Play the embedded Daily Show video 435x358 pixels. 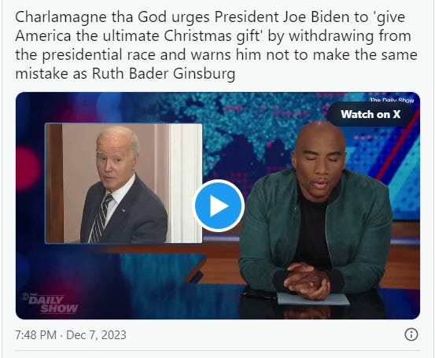[219, 205]
